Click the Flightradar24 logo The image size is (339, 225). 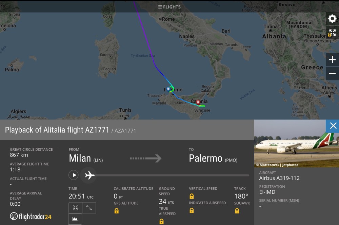point(31,216)
